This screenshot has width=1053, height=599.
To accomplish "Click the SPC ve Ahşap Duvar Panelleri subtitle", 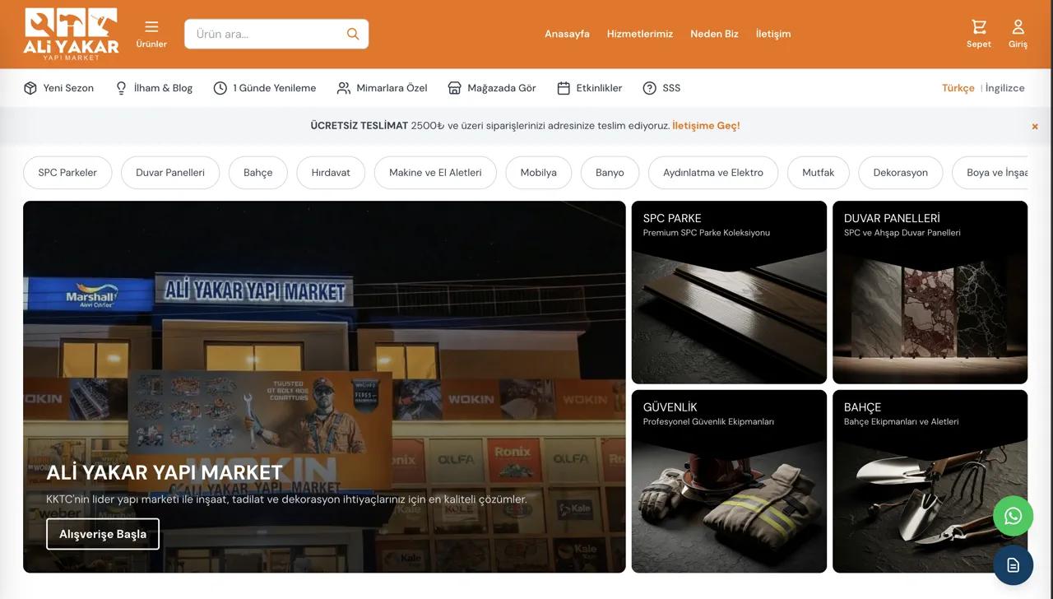I will tap(902, 233).
